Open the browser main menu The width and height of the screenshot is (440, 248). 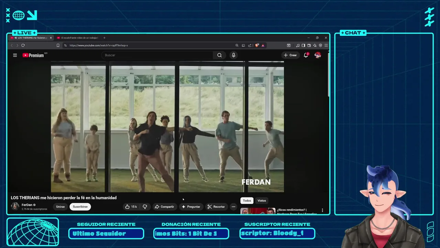(326, 45)
